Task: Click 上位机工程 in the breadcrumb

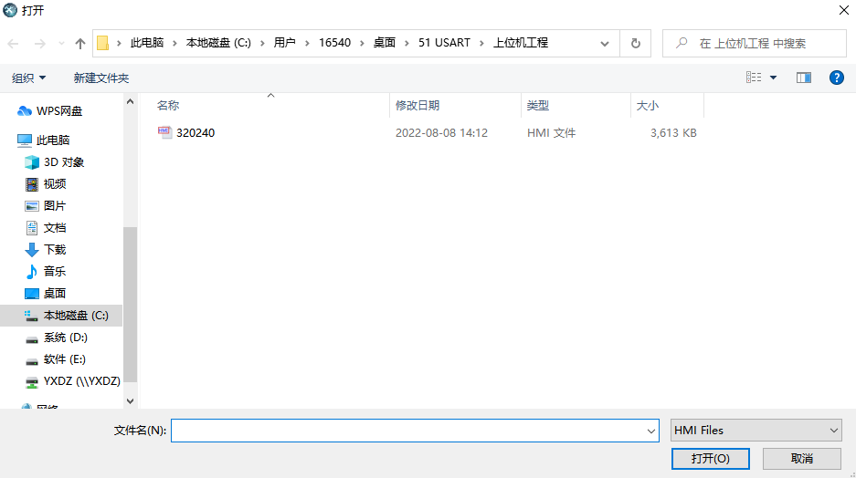Action: click(x=521, y=43)
